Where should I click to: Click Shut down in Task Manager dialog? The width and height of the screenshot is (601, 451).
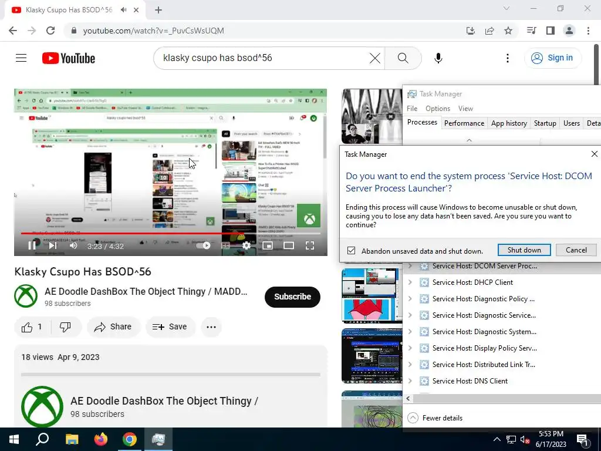click(524, 250)
